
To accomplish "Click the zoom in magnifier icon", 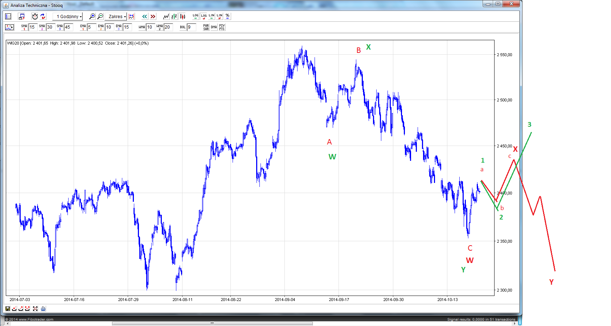I will [x=92, y=16].
